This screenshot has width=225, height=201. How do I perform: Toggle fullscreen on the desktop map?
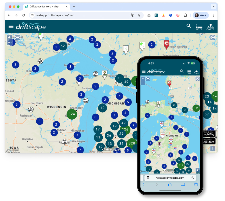click(x=17, y=38)
